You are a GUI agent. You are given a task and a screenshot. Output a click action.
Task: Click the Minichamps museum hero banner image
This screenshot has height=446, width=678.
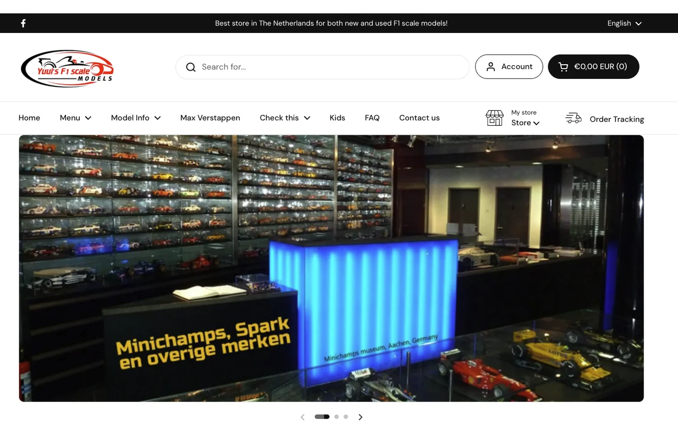pos(331,268)
